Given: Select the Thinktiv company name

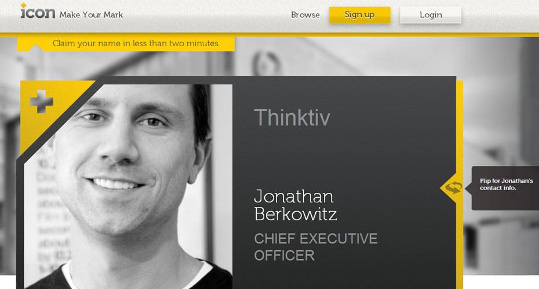Looking at the screenshot, I should [292, 117].
